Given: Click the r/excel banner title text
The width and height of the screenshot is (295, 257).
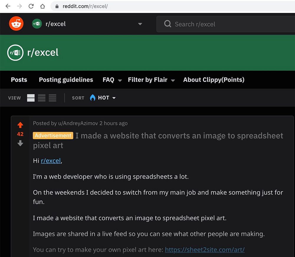Looking at the screenshot, I should pos(43,52).
